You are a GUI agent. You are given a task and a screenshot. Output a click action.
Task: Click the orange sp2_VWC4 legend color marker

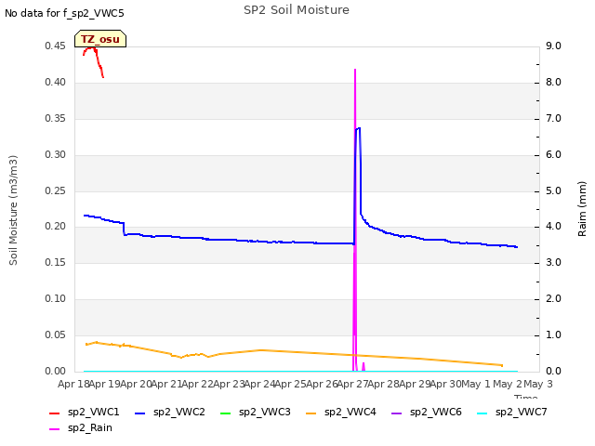coord(311,413)
